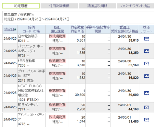The height and width of the screenshot is (129, 156).
Task: Set price alert for グローバルX 半導体 ETF
Action: (x=147, y=76)
